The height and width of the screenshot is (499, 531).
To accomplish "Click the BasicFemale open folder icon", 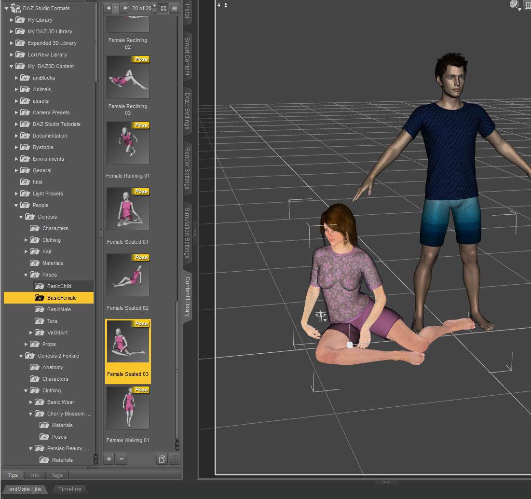I will click(40, 298).
